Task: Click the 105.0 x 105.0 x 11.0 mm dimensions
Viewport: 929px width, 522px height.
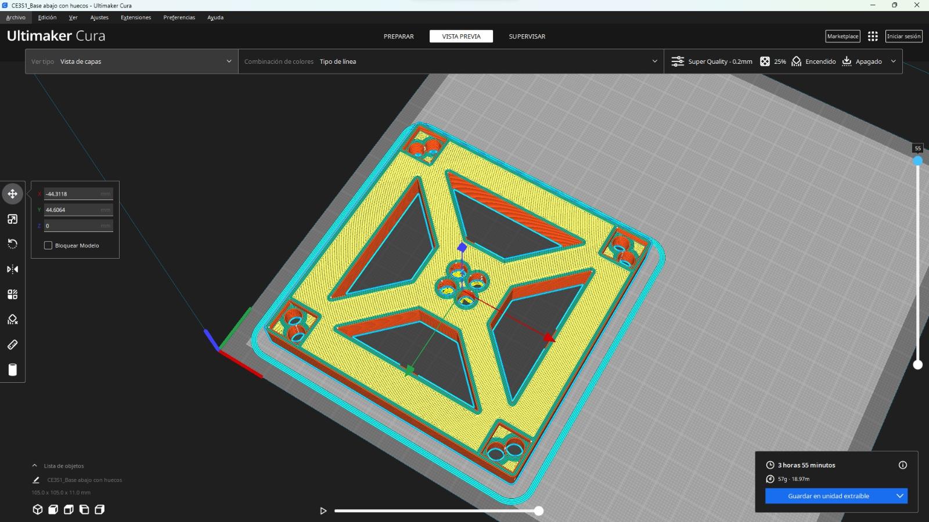Action: 61,493
